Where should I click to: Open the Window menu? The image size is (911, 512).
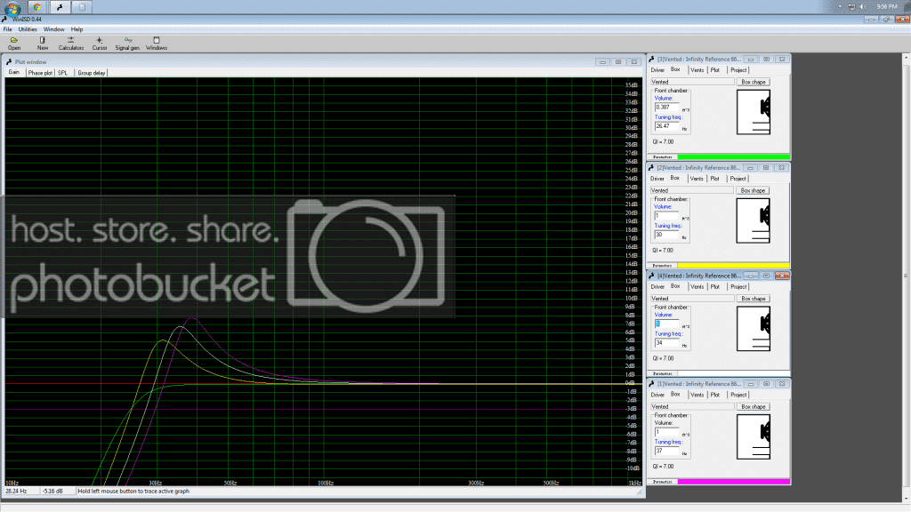point(54,29)
